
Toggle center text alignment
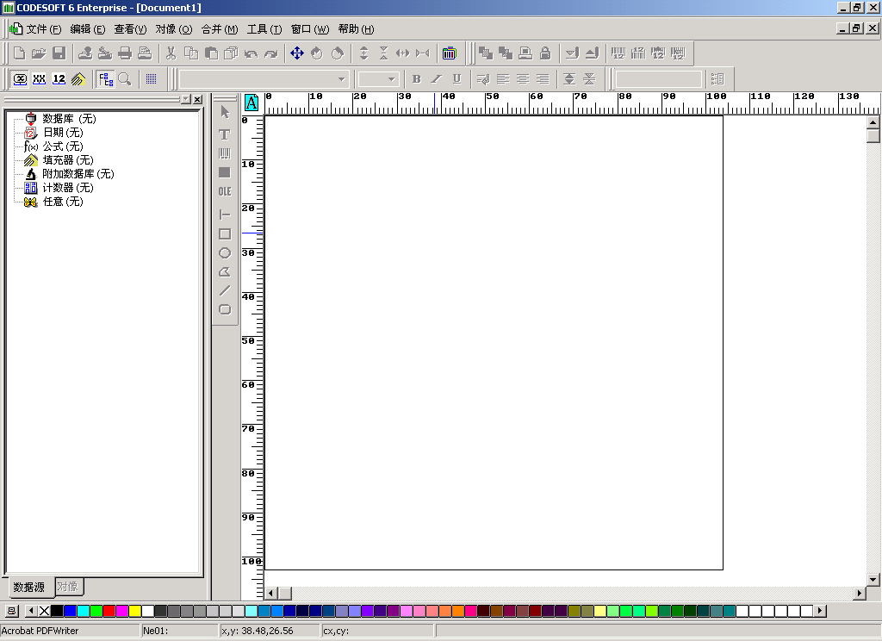[523, 79]
